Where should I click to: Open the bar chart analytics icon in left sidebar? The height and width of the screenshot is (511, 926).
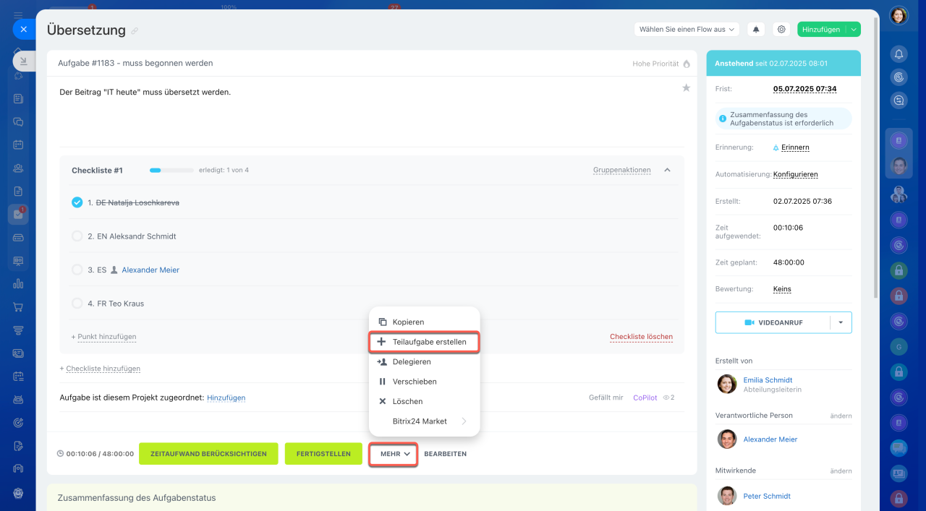point(18,283)
